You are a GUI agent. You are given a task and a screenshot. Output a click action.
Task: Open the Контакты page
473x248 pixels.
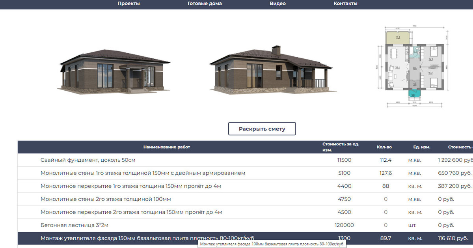345,4
